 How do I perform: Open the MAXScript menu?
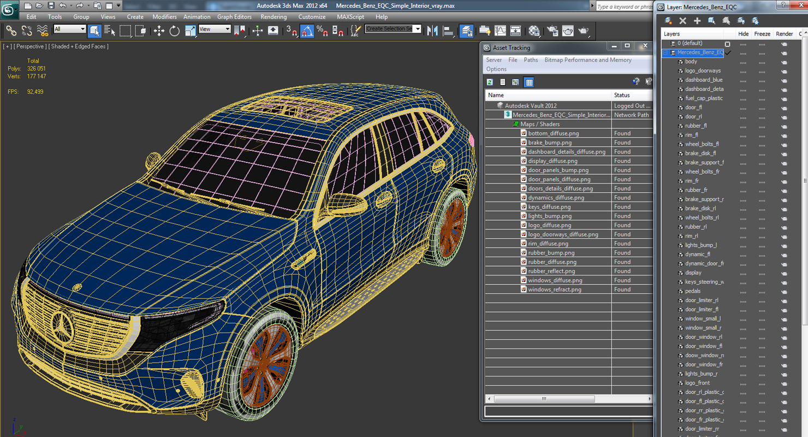click(x=350, y=17)
